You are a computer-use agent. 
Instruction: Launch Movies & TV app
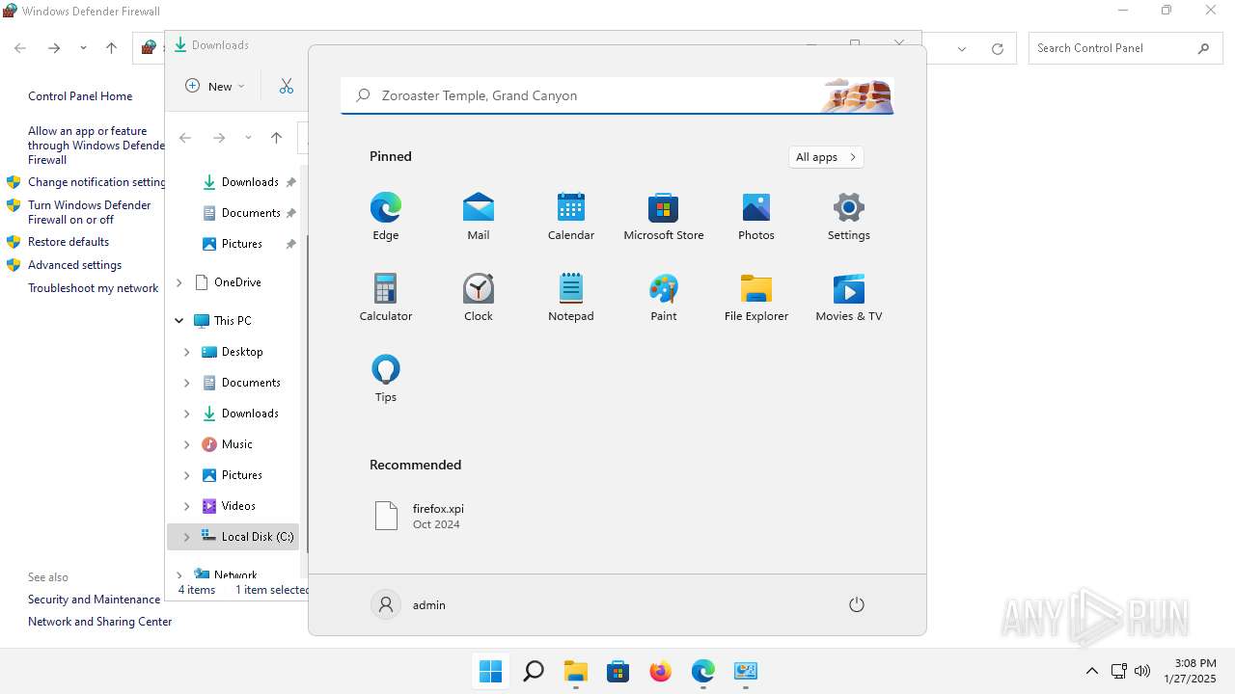pyautogui.click(x=848, y=298)
